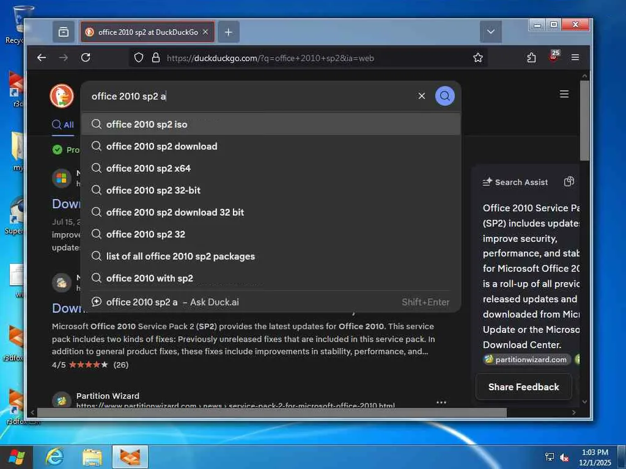Open Windows Explorer from the taskbar
Image resolution: width=626 pixels, height=469 pixels.
click(x=92, y=457)
